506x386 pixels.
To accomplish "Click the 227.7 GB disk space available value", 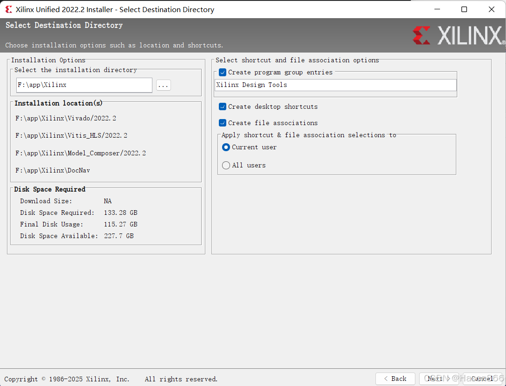I will (x=119, y=236).
